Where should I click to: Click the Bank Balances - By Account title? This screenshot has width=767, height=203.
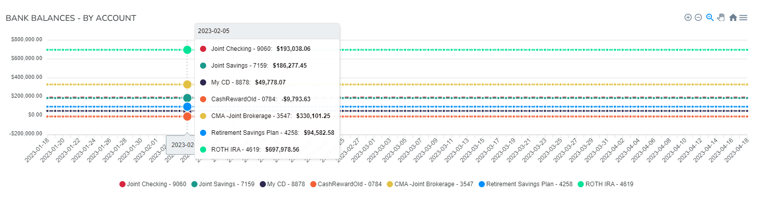tap(71, 18)
